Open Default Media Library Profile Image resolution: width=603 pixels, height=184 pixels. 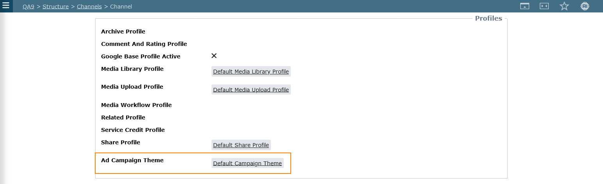pyautogui.click(x=251, y=72)
